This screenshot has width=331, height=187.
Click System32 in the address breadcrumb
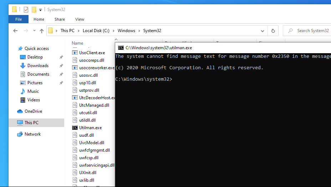(x=152, y=31)
